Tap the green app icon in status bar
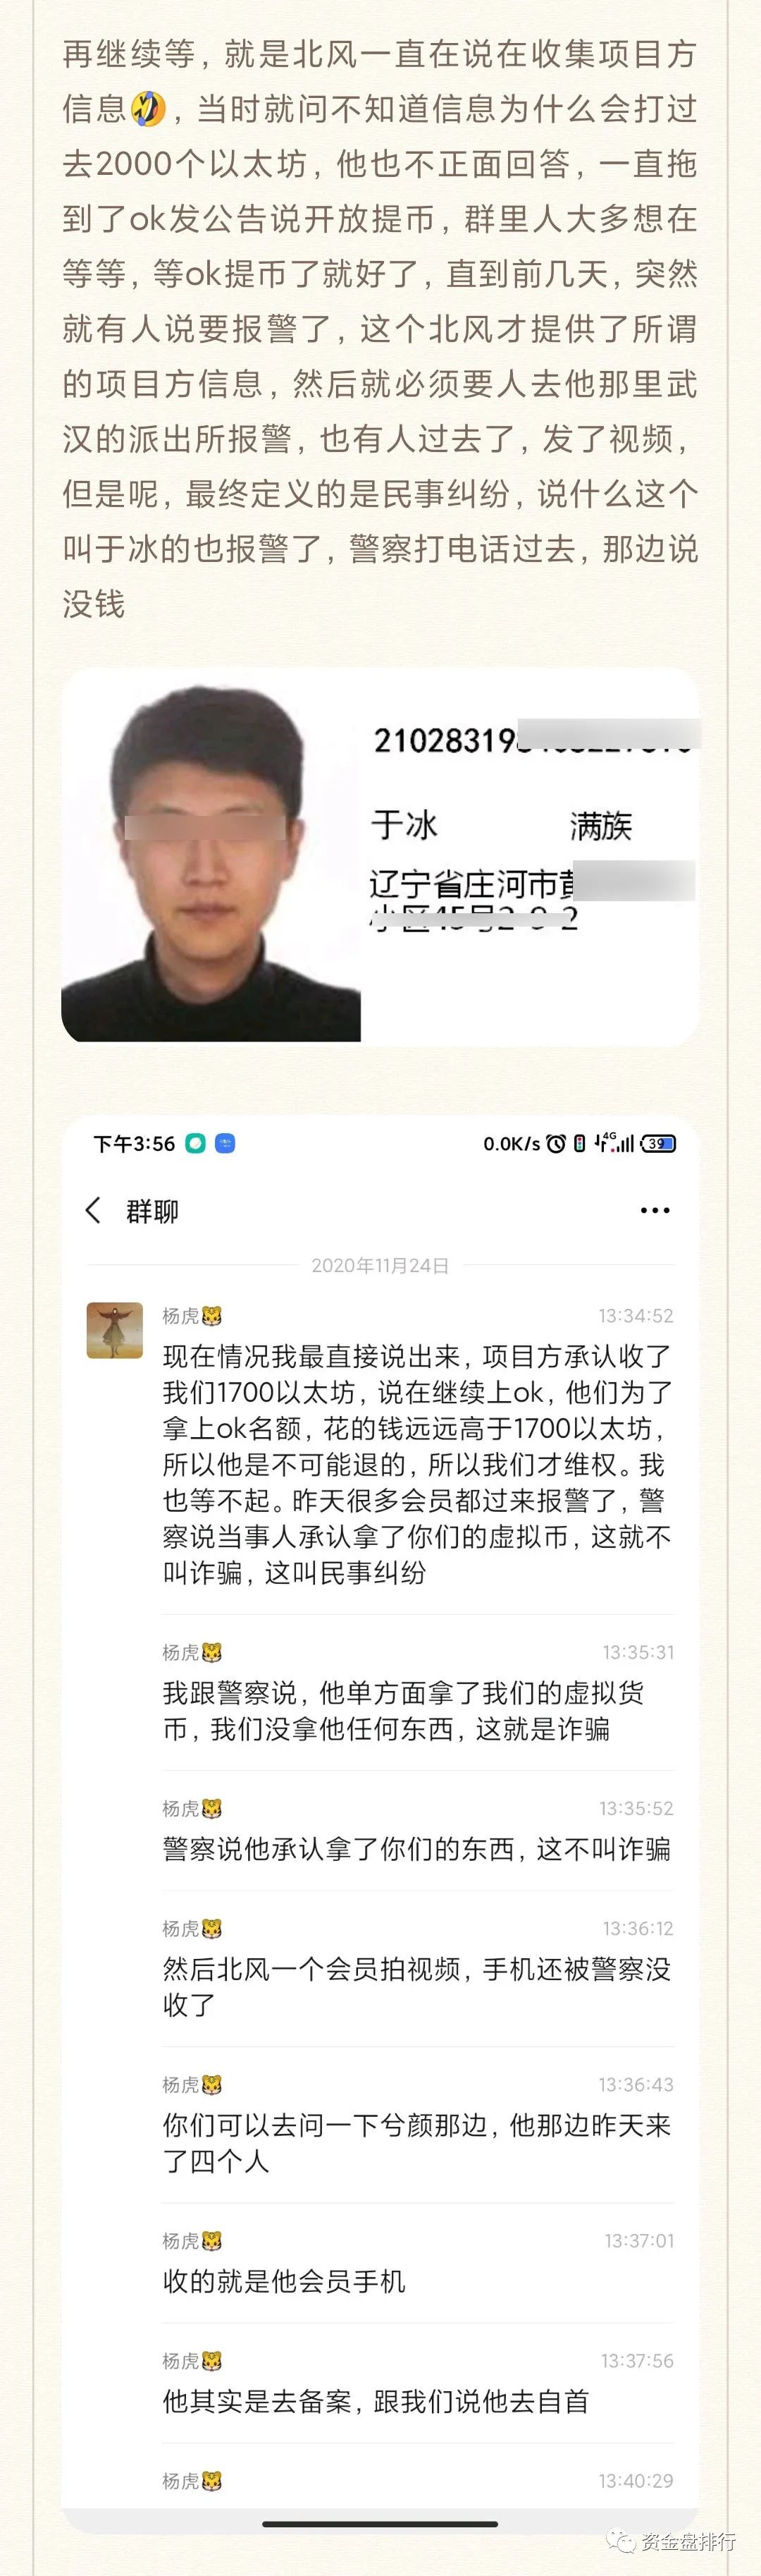This screenshot has width=761, height=2576. [x=196, y=1143]
